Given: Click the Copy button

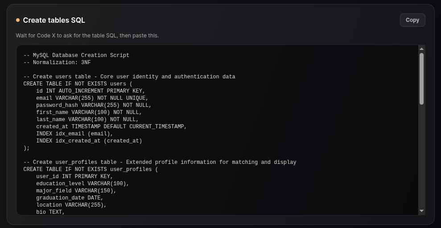Looking at the screenshot, I should (412, 20).
